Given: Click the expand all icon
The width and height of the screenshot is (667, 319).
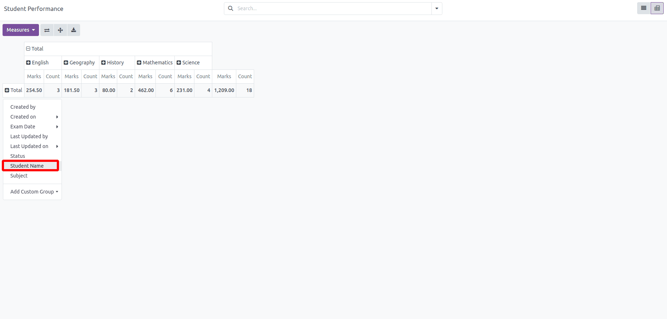Looking at the screenshot, I should click(60, 30).
